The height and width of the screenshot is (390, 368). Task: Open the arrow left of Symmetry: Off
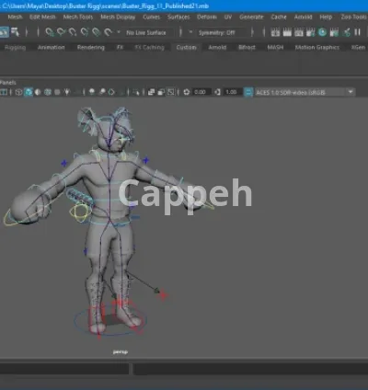190,32
